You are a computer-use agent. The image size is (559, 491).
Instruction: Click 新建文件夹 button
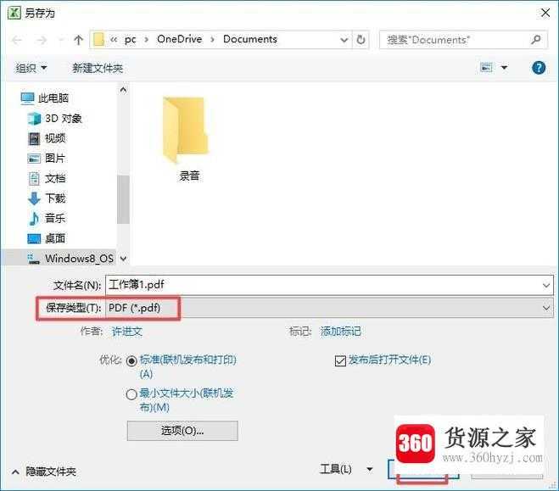click(x=98, y=68)
